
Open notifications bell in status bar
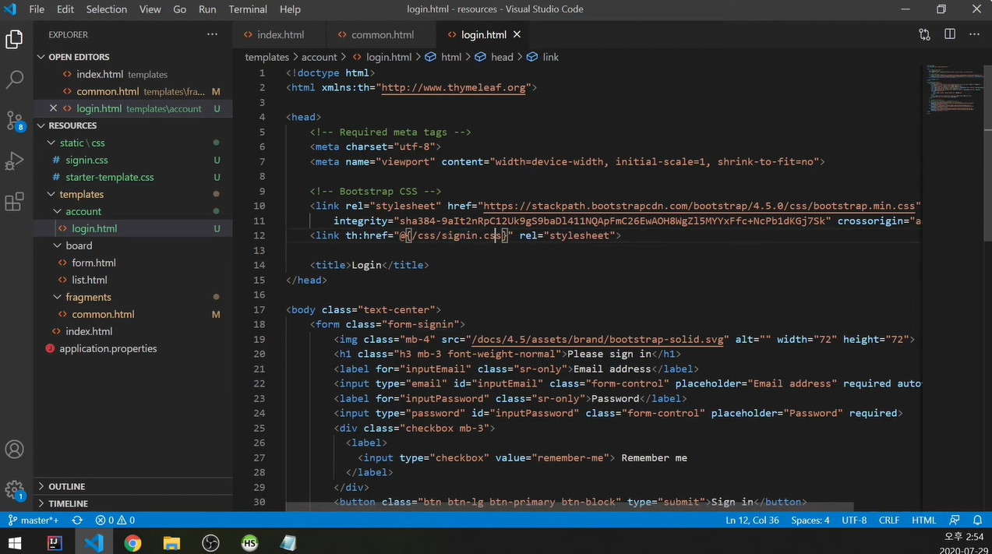(x=977, y=520)
